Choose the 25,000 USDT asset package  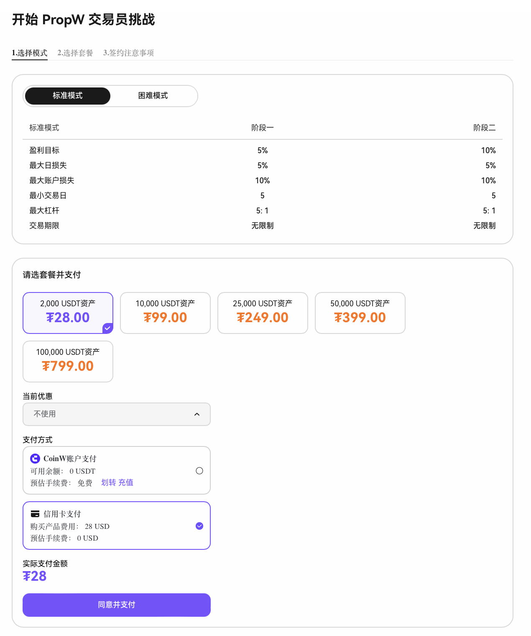click(263, 313)
